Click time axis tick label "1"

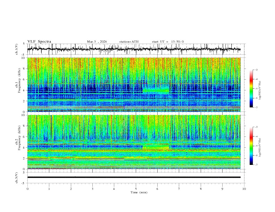(x=49, y=189)
